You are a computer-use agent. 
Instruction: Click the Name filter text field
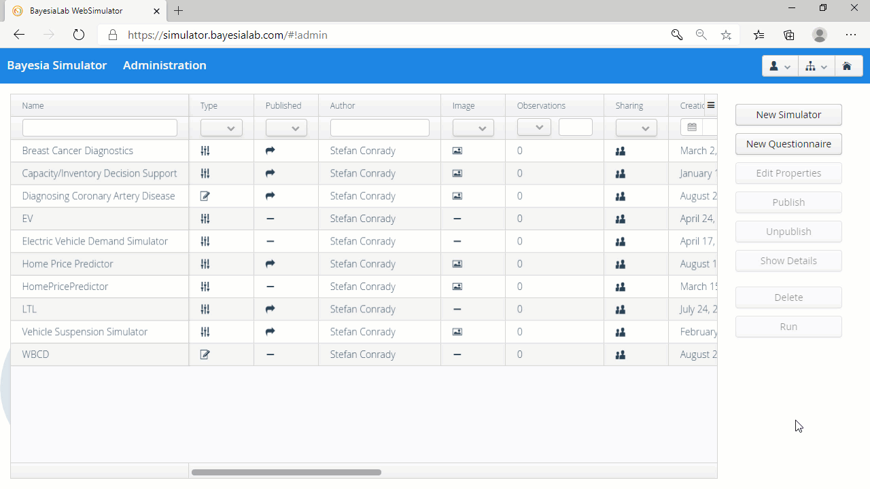[100, 128]
